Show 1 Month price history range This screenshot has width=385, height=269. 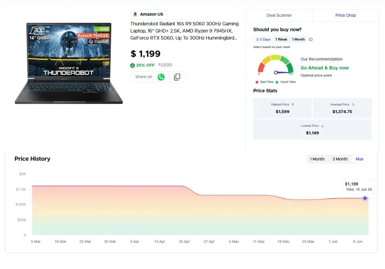[317, 159]
